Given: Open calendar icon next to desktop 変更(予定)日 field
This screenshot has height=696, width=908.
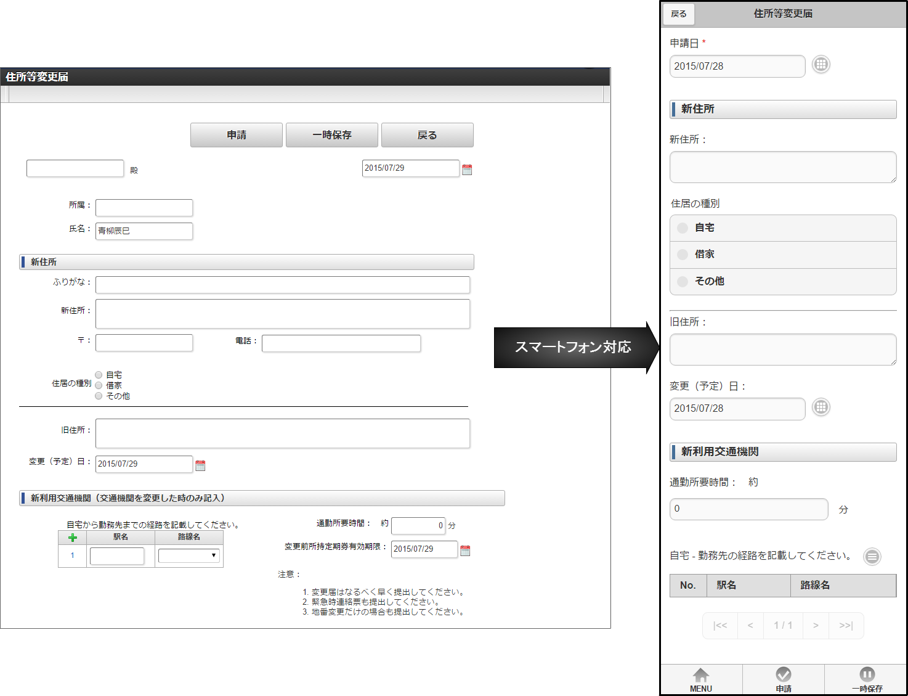Looking at the screenshot, I should (200, 465).
